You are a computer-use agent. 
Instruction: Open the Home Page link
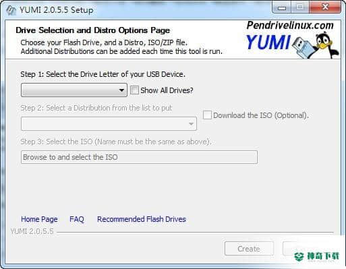coord(39,219)
